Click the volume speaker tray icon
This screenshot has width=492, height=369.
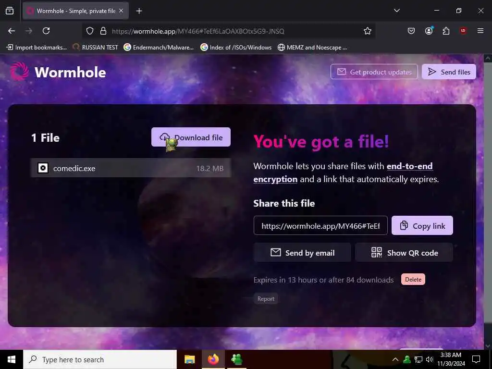coord(430,359)
